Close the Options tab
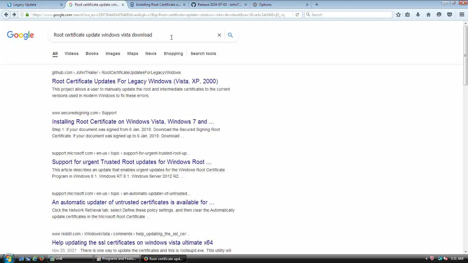 click(307, 5)
